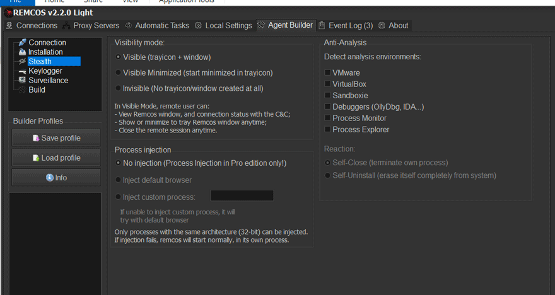Click the 'Visibility mode:' group label

[x=139, y=42]
